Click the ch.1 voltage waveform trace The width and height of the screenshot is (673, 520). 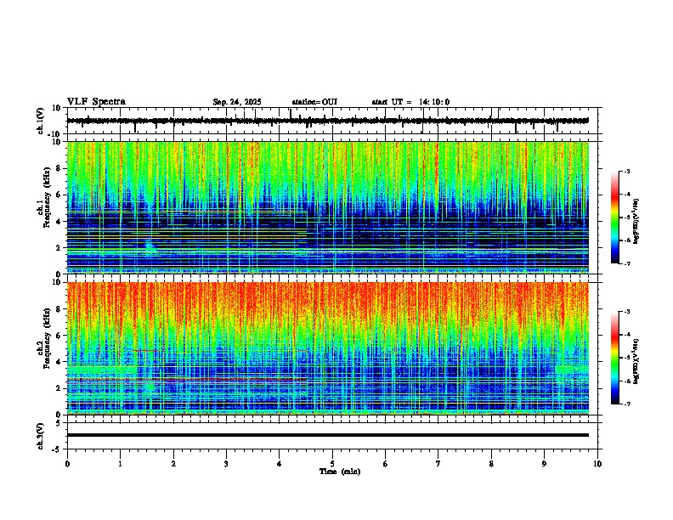tap(328, 121)
